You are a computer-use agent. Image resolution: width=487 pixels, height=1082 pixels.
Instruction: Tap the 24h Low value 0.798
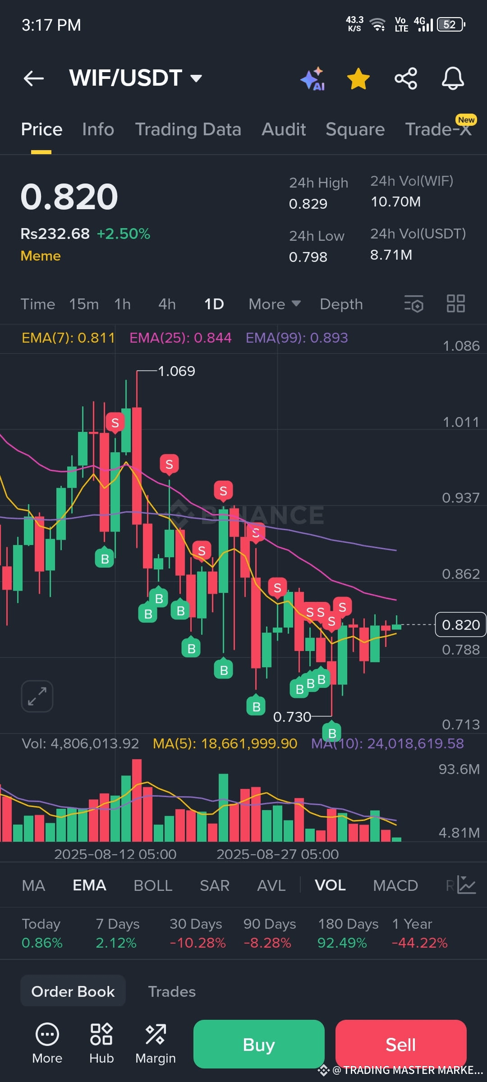pyautogui.click(x=308, y=257)
